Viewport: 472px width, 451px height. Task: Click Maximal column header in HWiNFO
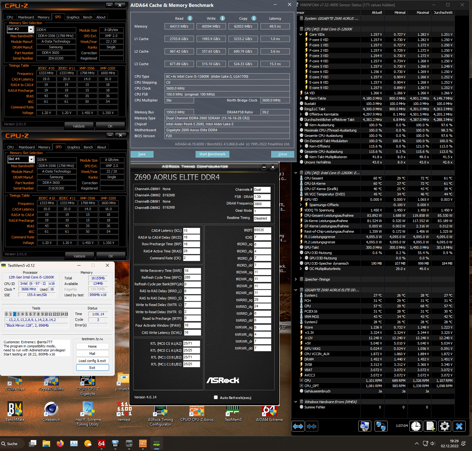pos(420,13)
